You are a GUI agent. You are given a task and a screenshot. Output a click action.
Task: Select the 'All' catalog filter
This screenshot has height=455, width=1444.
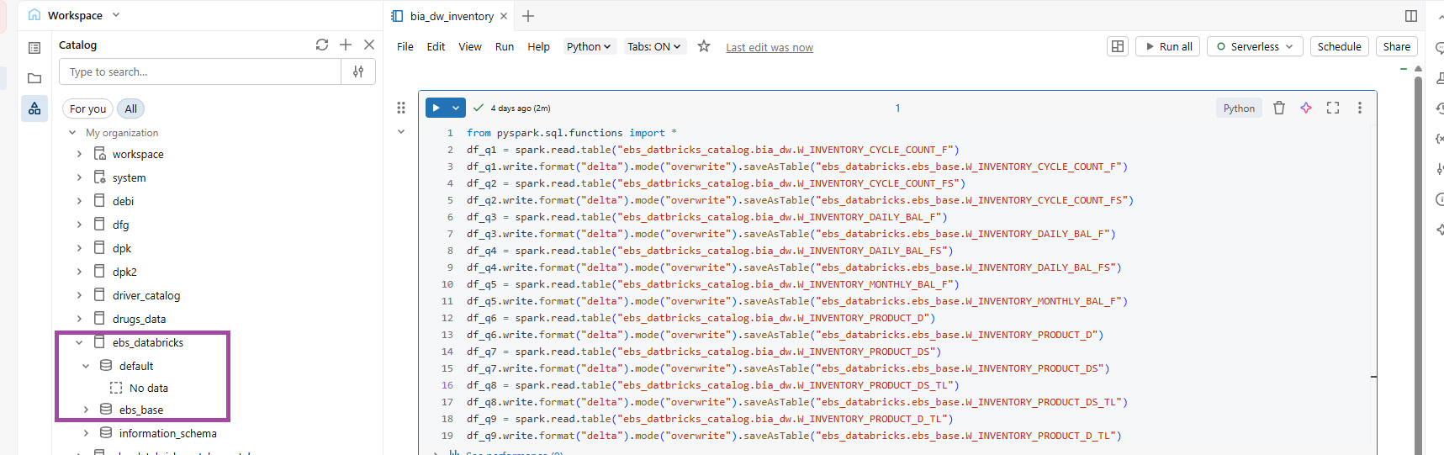coord(130,108)
